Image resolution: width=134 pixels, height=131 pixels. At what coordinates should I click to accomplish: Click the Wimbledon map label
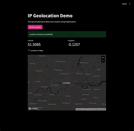pyautogui.click(x=52, y=104)
